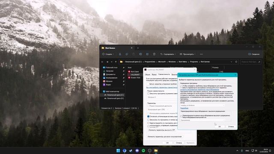274x154 pixels.
Task: Click the Cut scissors icon in Explorer toolbar
Action: [120, 54]
